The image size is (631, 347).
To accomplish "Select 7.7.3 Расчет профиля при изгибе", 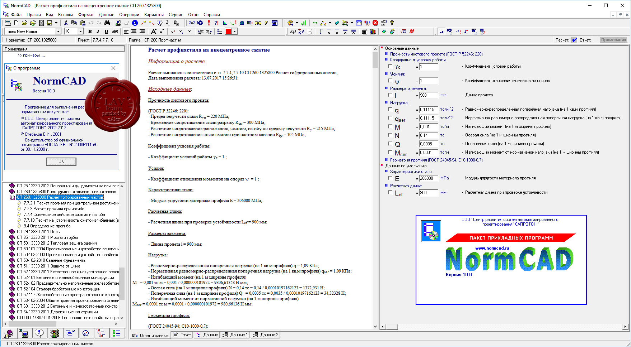I will 54,209.
